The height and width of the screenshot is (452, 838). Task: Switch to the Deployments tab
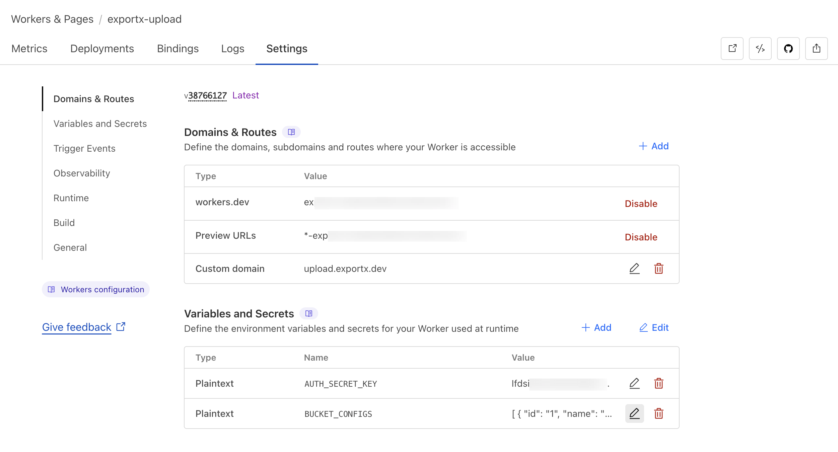[102, 49]
